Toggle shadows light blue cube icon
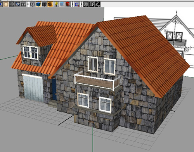Image resolution: width=194 pixels, height=152 pixels. point(62,4)
